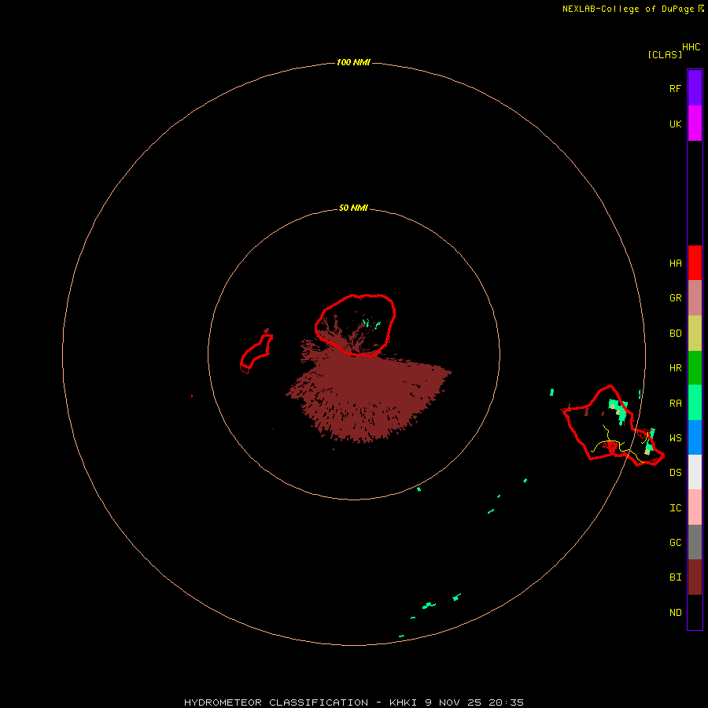Click the IC pink legend swatch
Viewport: 708px width, 708px height.
[695, 507]
